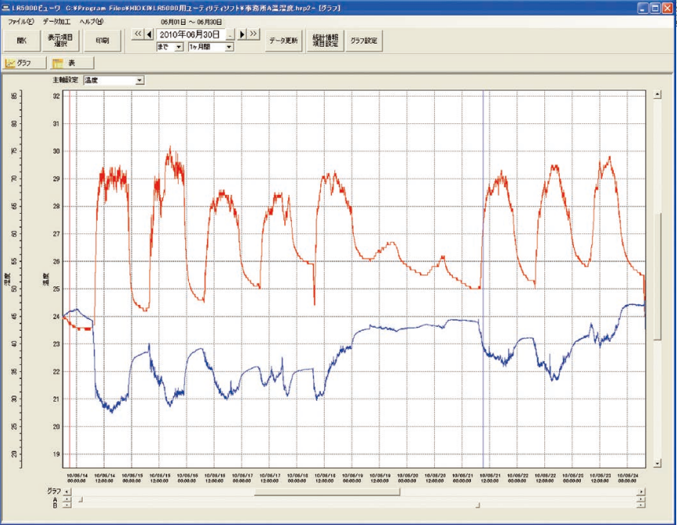Click the date field showing 2010年06月30日
The image size is (677, 525).
coord(190,34)
